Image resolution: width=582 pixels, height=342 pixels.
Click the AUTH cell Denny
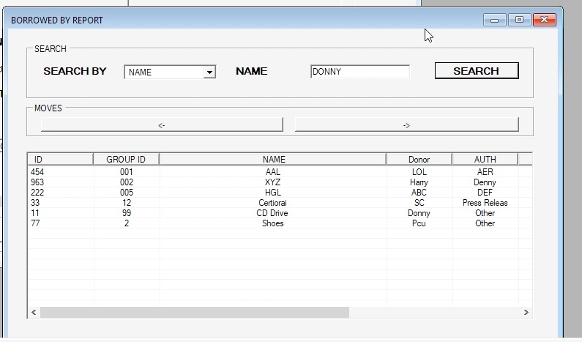(485, 182)
